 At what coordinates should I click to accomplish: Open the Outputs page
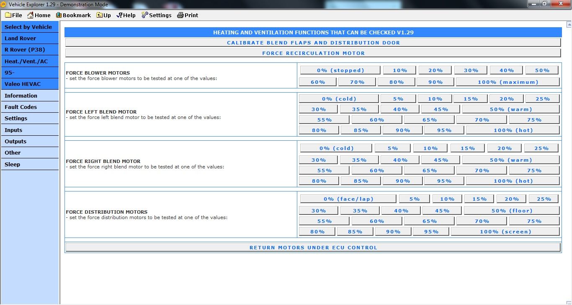point(30,141)
